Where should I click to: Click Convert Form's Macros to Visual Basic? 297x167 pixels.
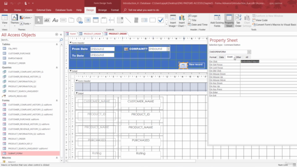[x=274, y=25]
